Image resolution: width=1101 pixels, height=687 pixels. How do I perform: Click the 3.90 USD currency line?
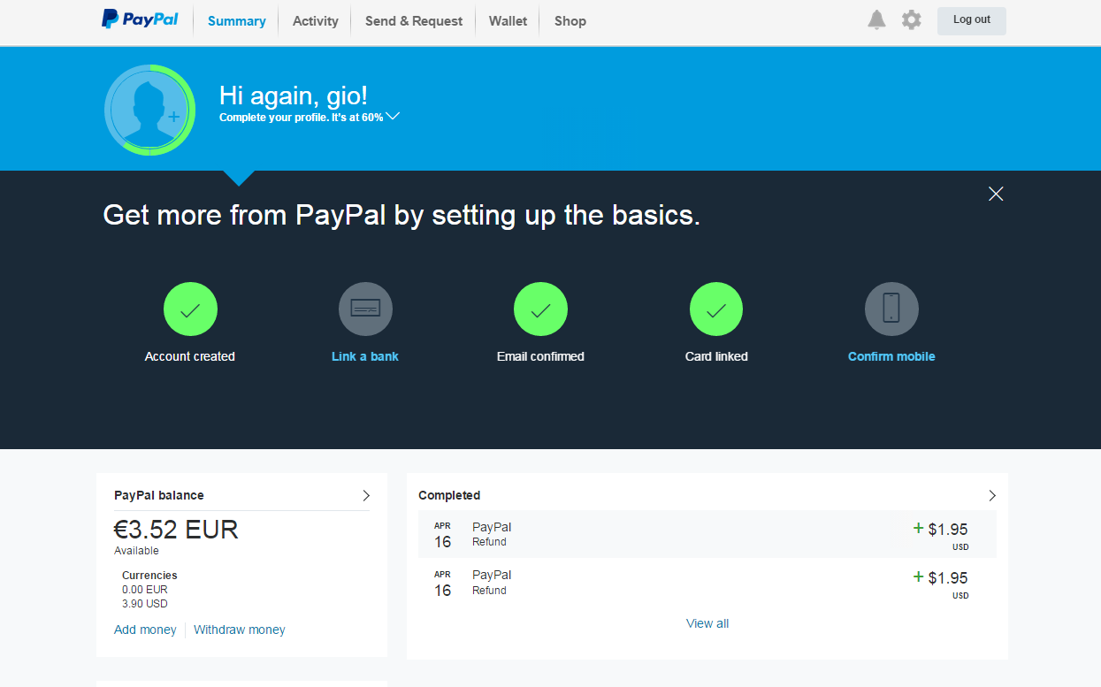point(145,604)
